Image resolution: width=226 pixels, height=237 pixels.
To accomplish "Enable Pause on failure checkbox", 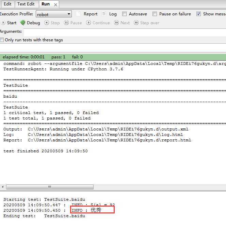I will coord(155,14).
